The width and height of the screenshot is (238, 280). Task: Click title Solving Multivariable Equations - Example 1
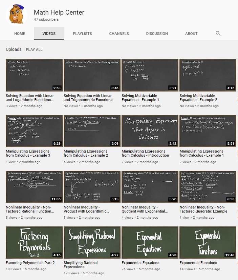140,98
